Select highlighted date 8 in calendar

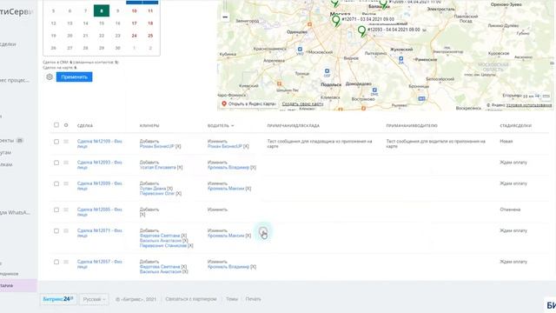[x=102, y=10]
